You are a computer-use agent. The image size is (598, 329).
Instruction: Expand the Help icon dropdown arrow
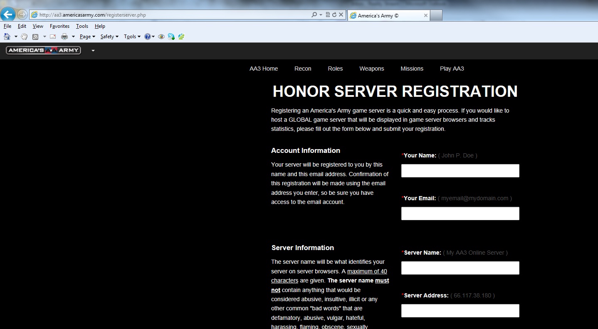coord(153,37)
